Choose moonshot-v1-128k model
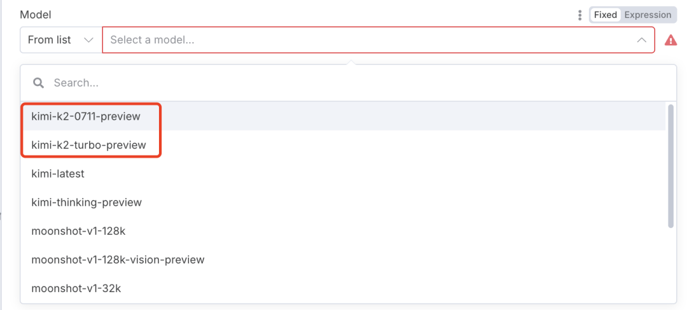 pos(78,231)
